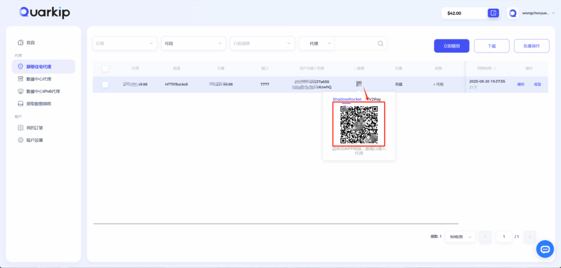Click the QR code icon in the proxy row
561x268 pixels.
tap(359, 84)
